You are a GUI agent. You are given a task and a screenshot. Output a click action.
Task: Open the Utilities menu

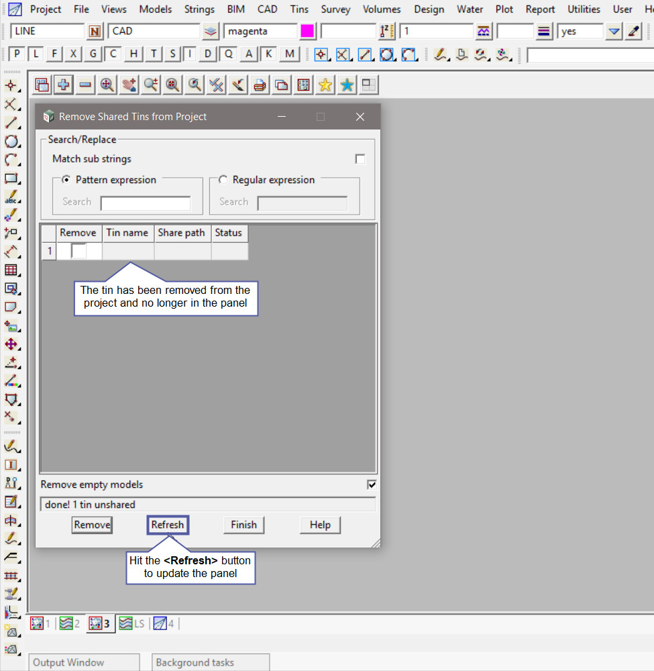point(584,9)
